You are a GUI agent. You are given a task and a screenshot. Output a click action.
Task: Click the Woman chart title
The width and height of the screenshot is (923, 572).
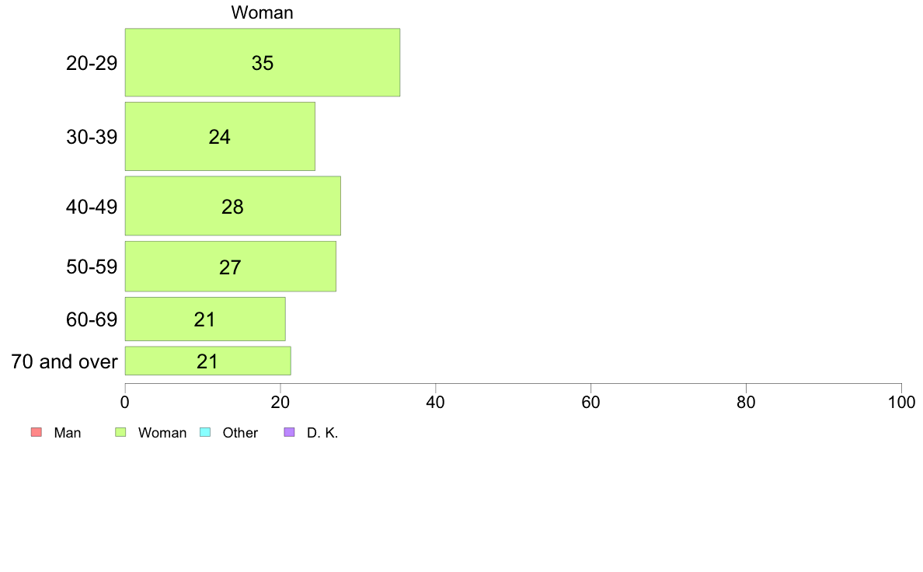click(262, 12)
